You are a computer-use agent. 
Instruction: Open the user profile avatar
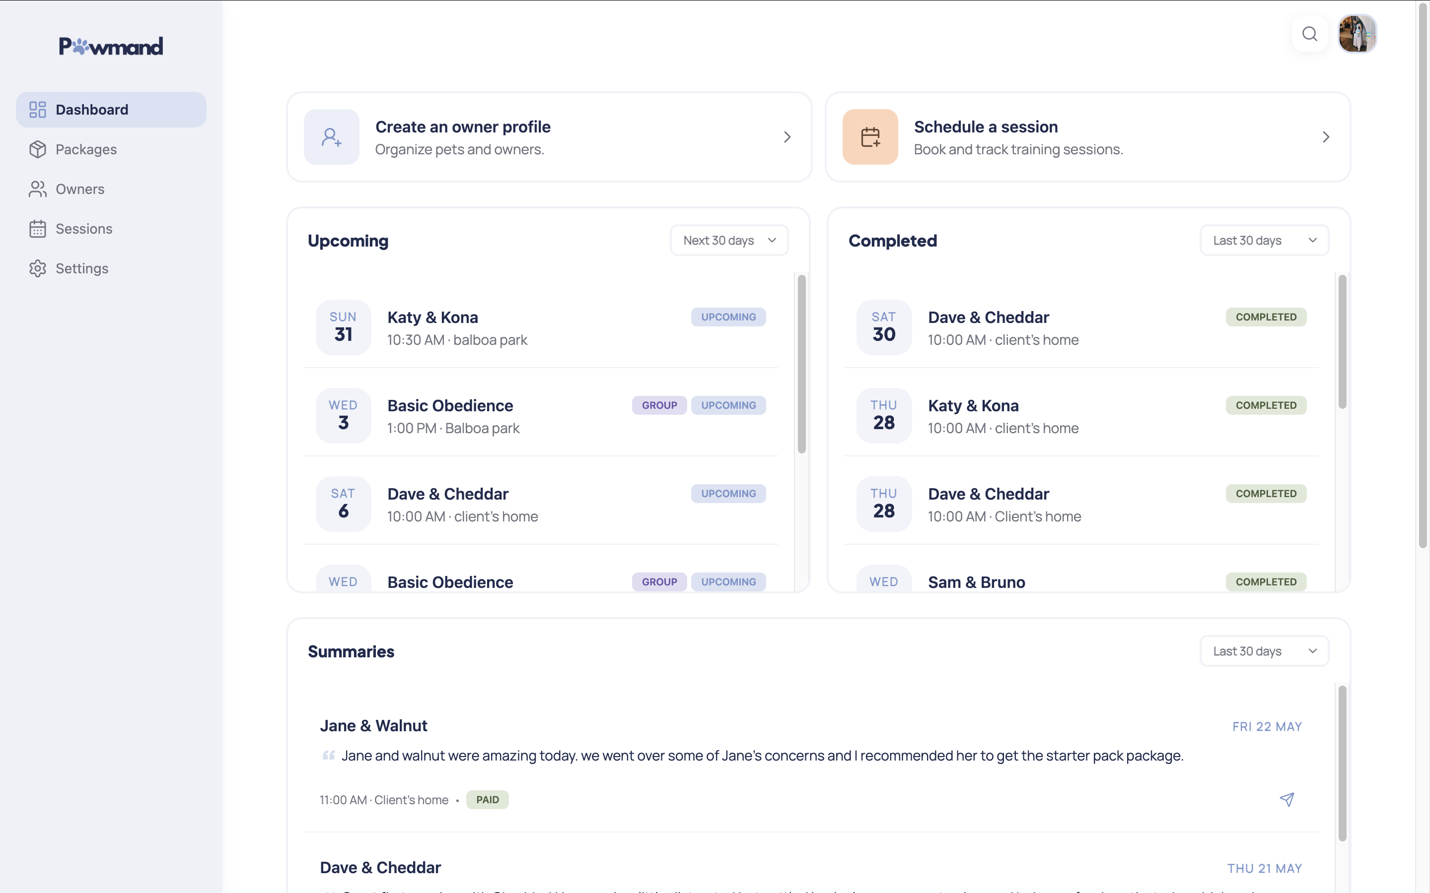[1358, 34]
